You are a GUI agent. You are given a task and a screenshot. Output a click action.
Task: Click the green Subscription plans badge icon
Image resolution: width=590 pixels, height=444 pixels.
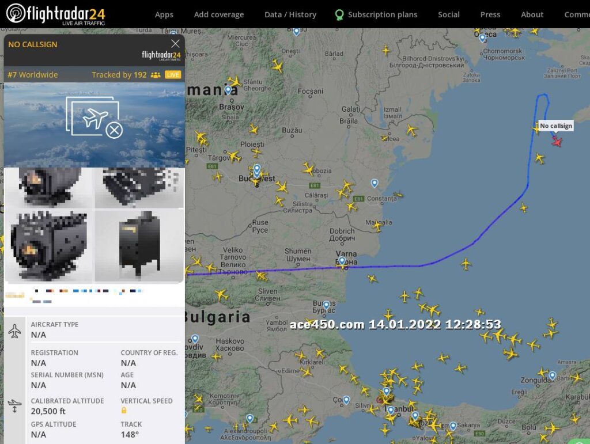click(340, 14)
